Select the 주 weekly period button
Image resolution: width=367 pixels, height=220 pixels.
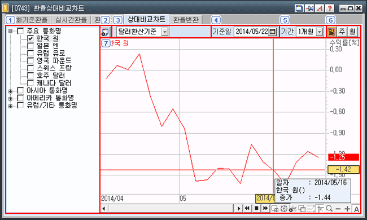pyautogui.click(x=342, y=32)
